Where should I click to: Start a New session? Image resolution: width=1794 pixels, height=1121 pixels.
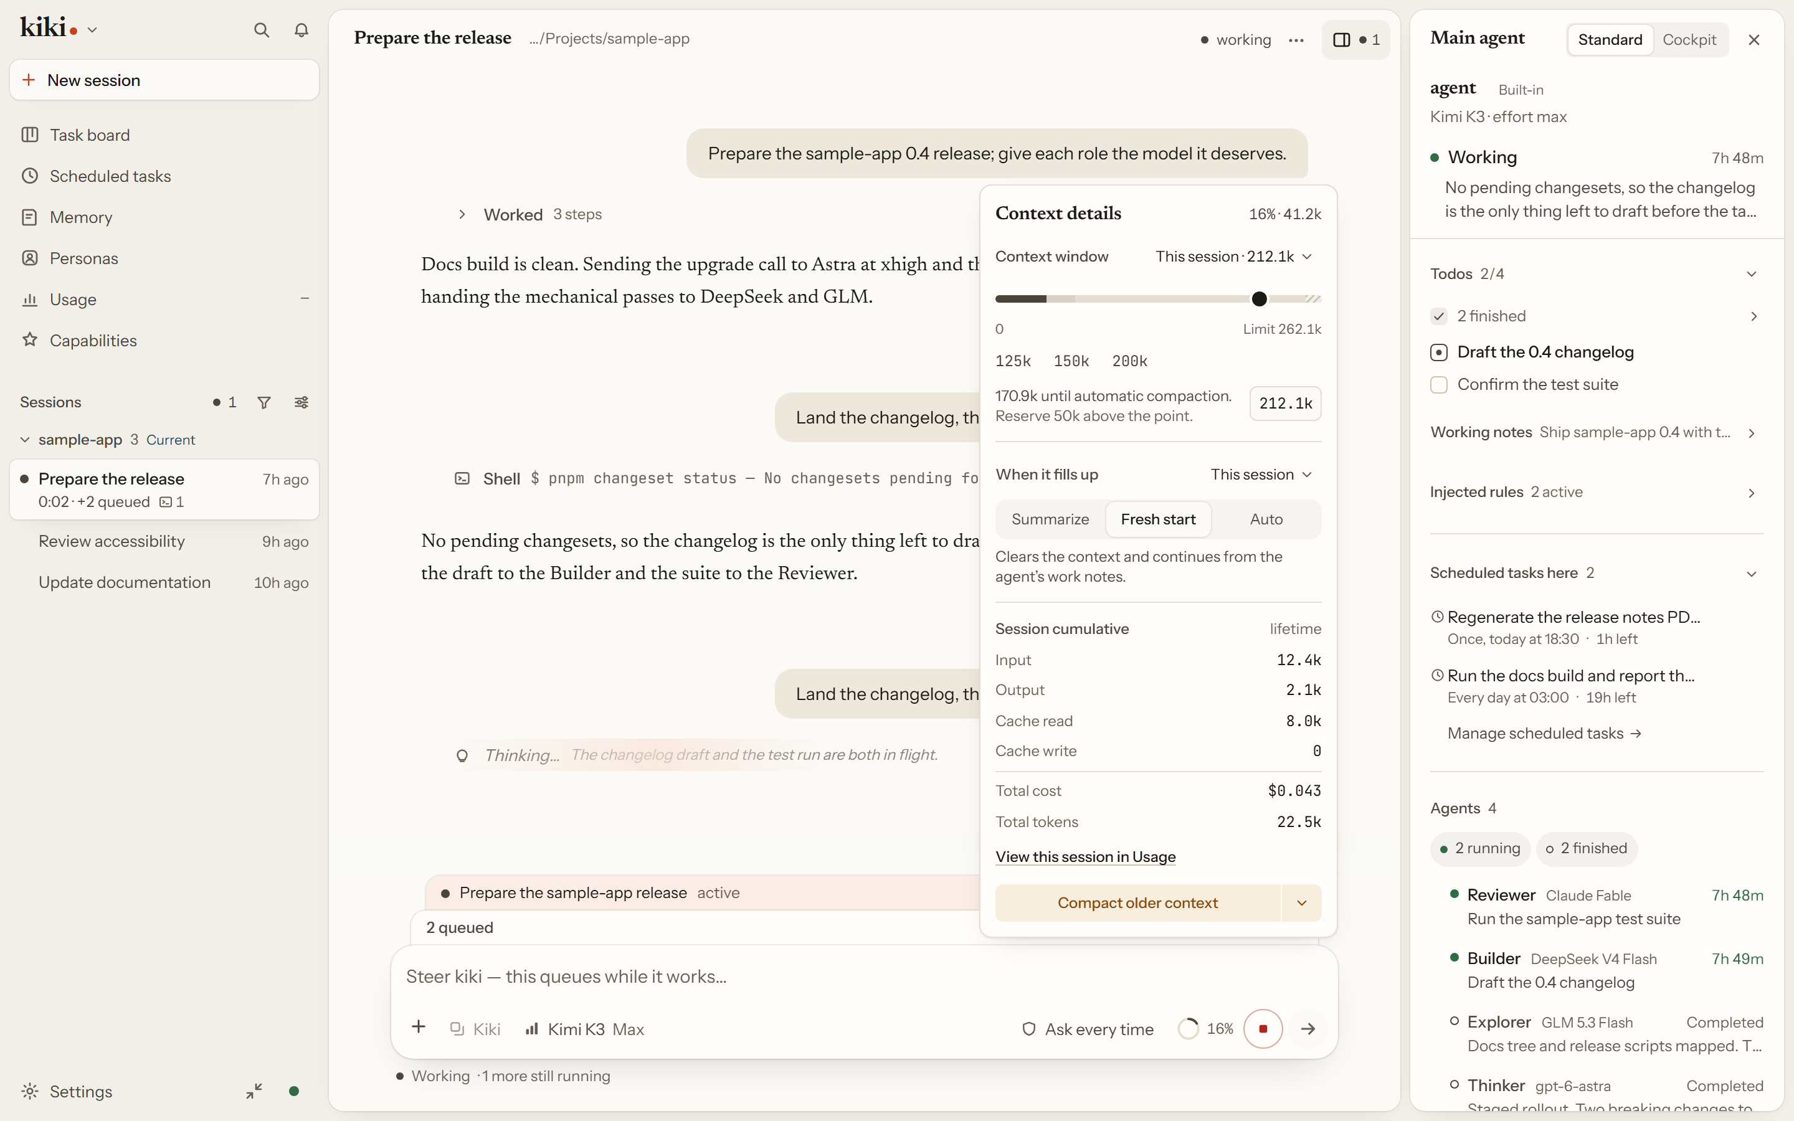click(164, 80)
